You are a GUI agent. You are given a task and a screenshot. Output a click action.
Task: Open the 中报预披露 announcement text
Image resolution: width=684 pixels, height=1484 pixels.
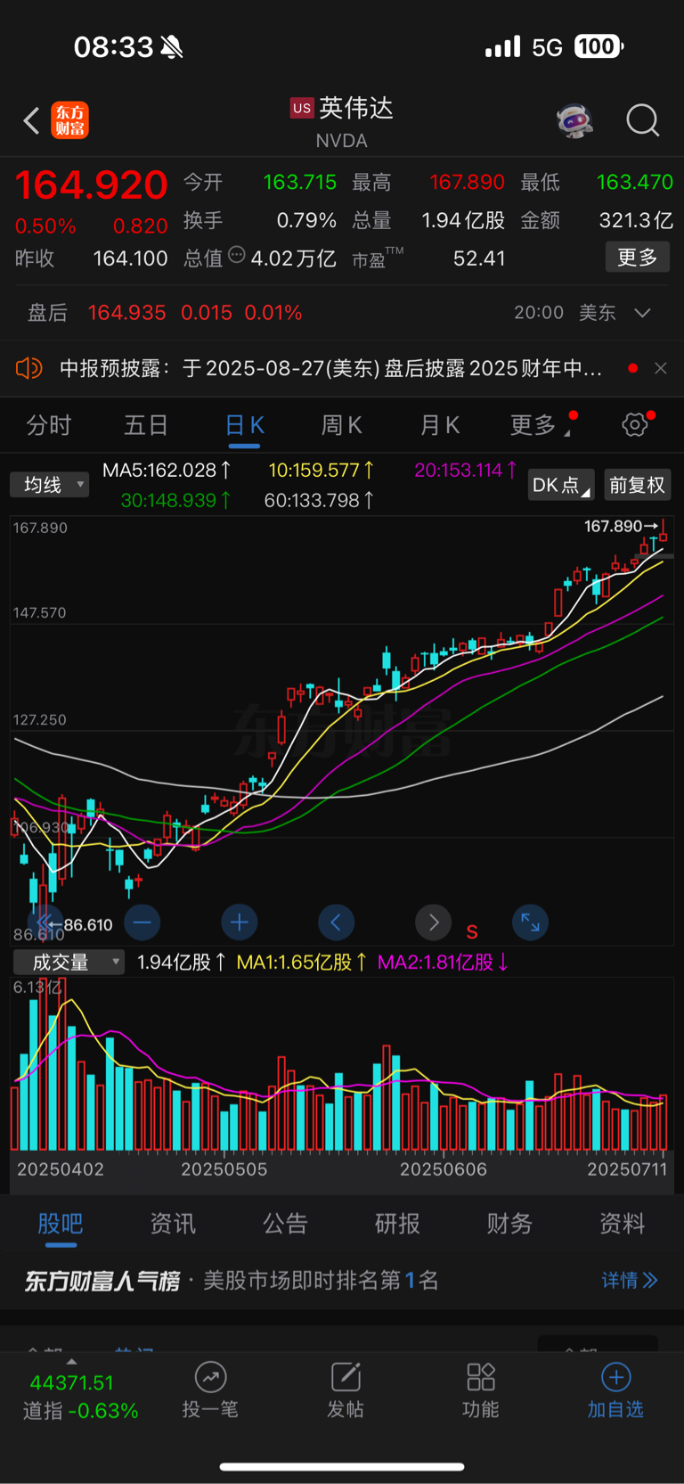coord(330,368)
